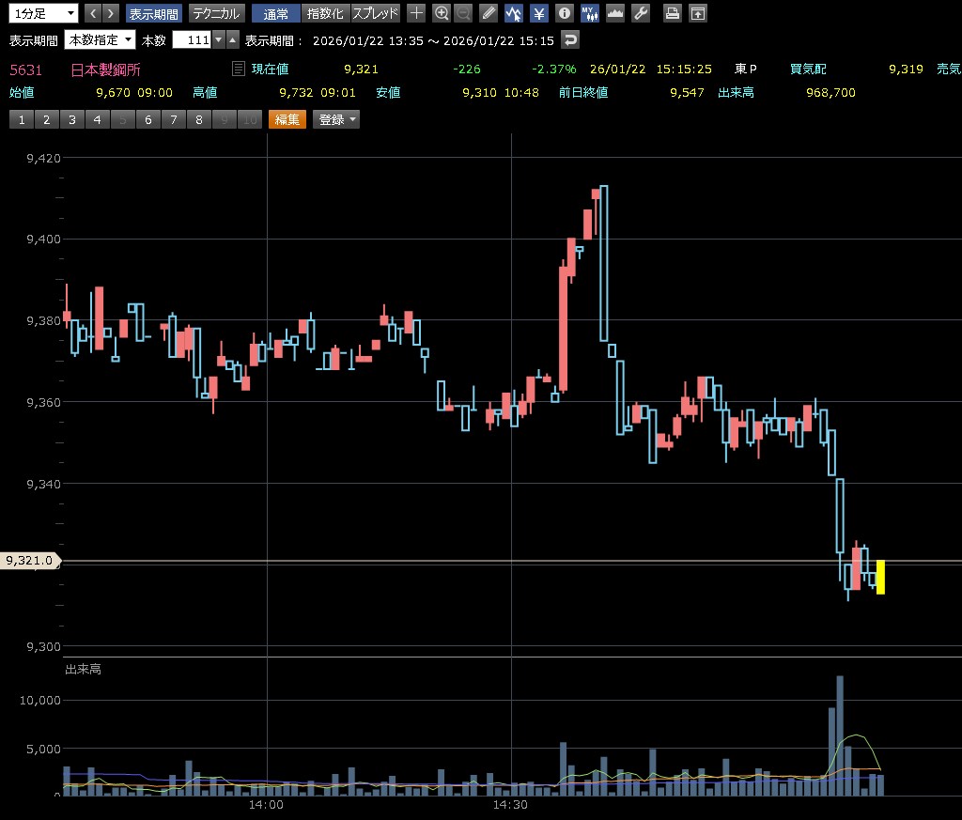Screen dimensions: 962x820
Task: Open the 1分足 timeframe dropdown
Action: tap(42, 13)
